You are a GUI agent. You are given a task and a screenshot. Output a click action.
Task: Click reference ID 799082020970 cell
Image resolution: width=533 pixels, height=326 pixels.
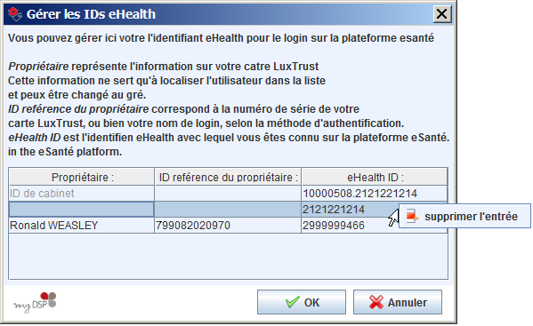(x=228, y=226)
